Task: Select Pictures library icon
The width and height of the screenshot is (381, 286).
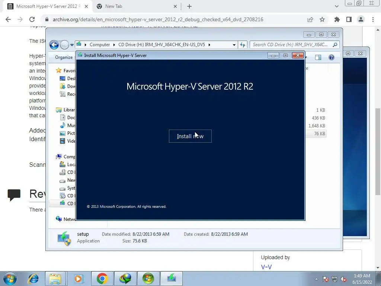Action: coord(63,133)
